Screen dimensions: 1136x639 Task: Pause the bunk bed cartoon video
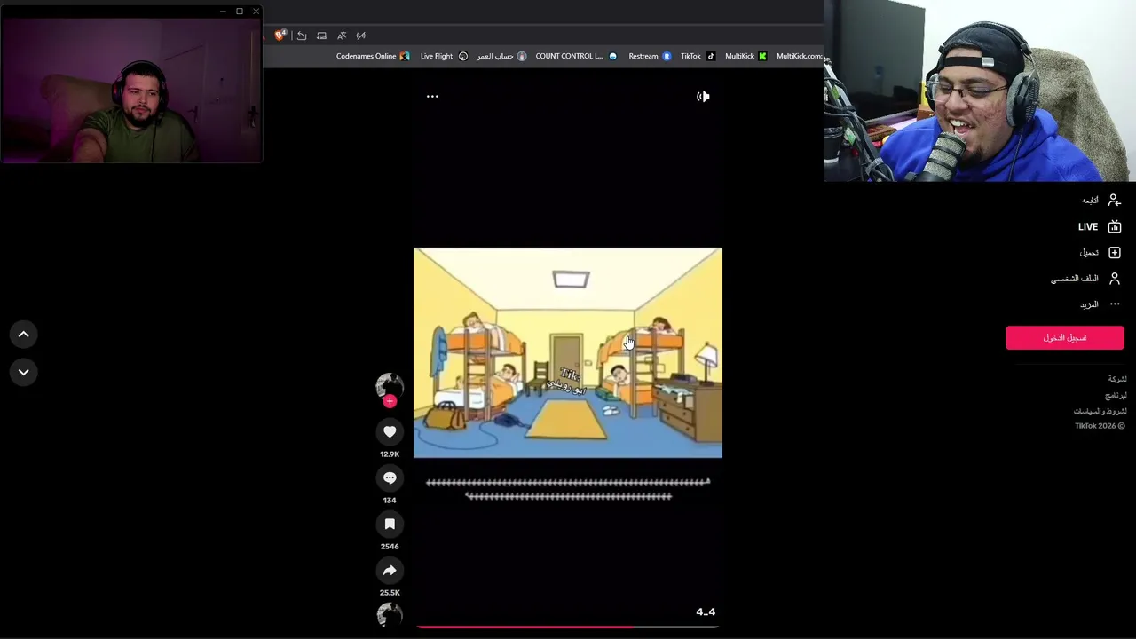[568, 353]
